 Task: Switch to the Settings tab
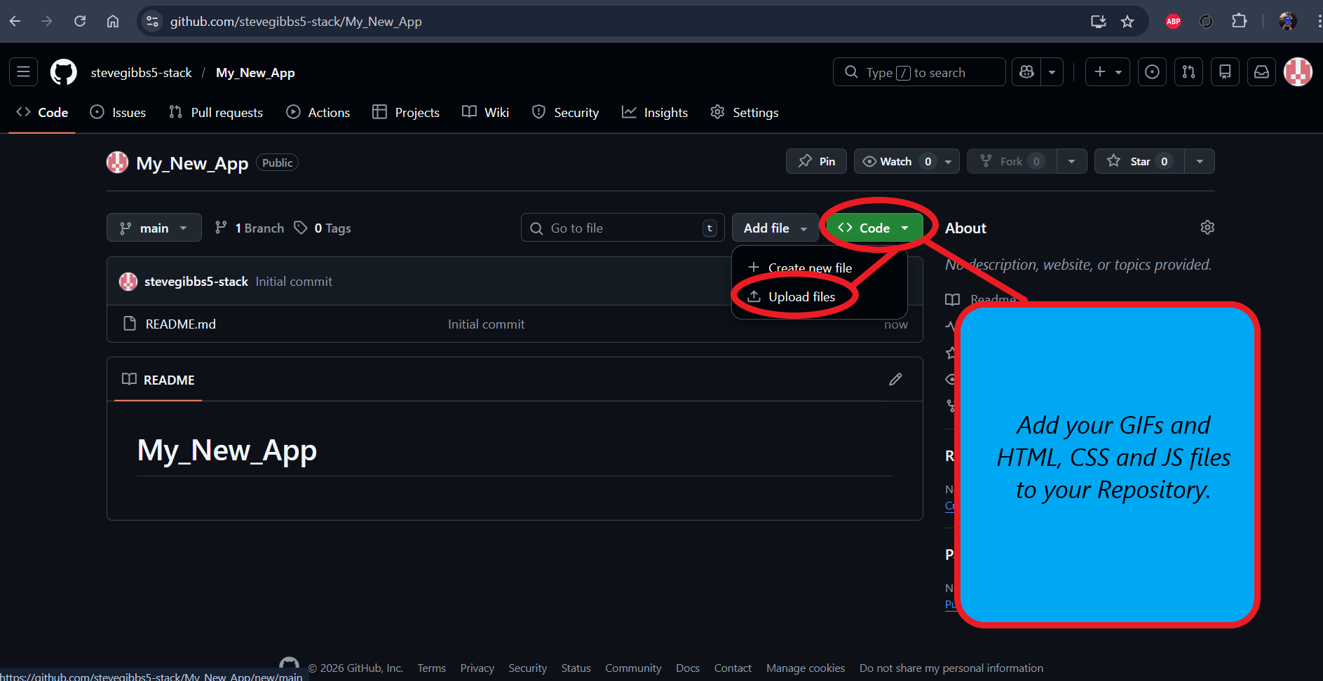point(745,113)
